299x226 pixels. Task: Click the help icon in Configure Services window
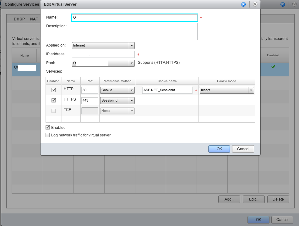point(283,4)
